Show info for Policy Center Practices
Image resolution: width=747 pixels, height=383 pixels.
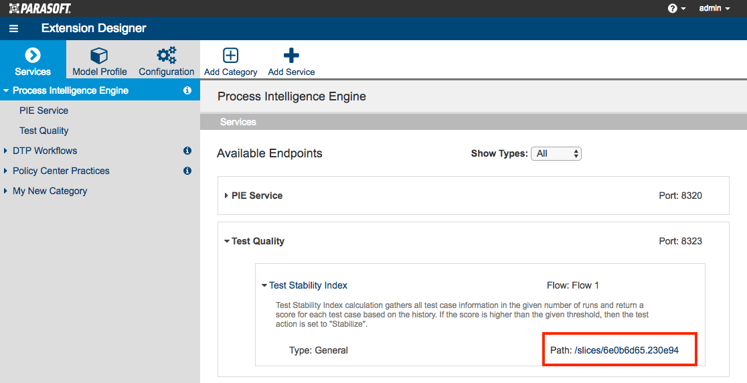click(187, 171)
